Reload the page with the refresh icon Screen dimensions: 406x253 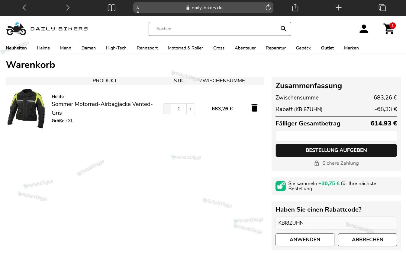[268, 8]
